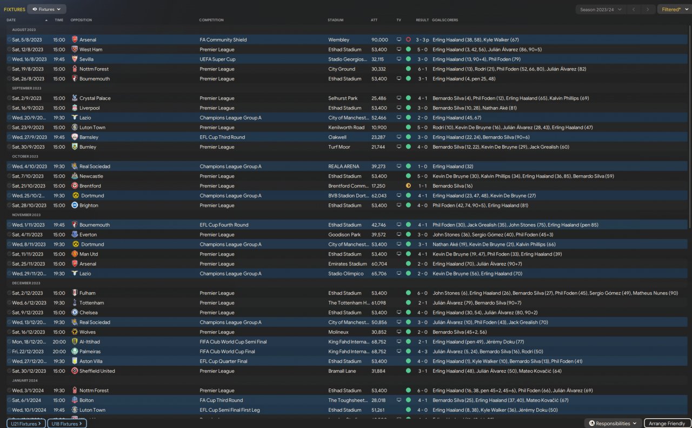Viewport: 692px width, 428px height.
Task: Sort by the STADIUM column header
Action: pos(335,20)
